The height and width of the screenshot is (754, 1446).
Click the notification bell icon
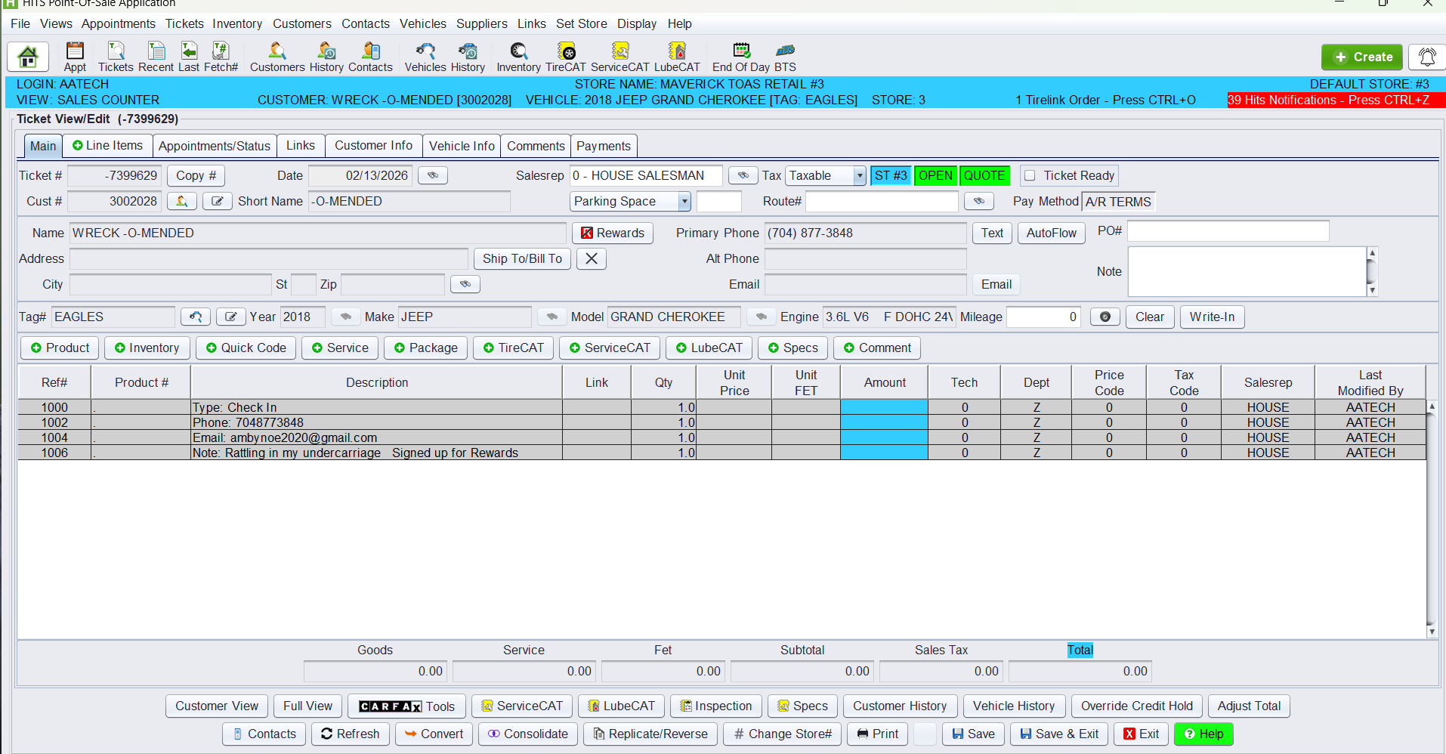pos(1426,57)
